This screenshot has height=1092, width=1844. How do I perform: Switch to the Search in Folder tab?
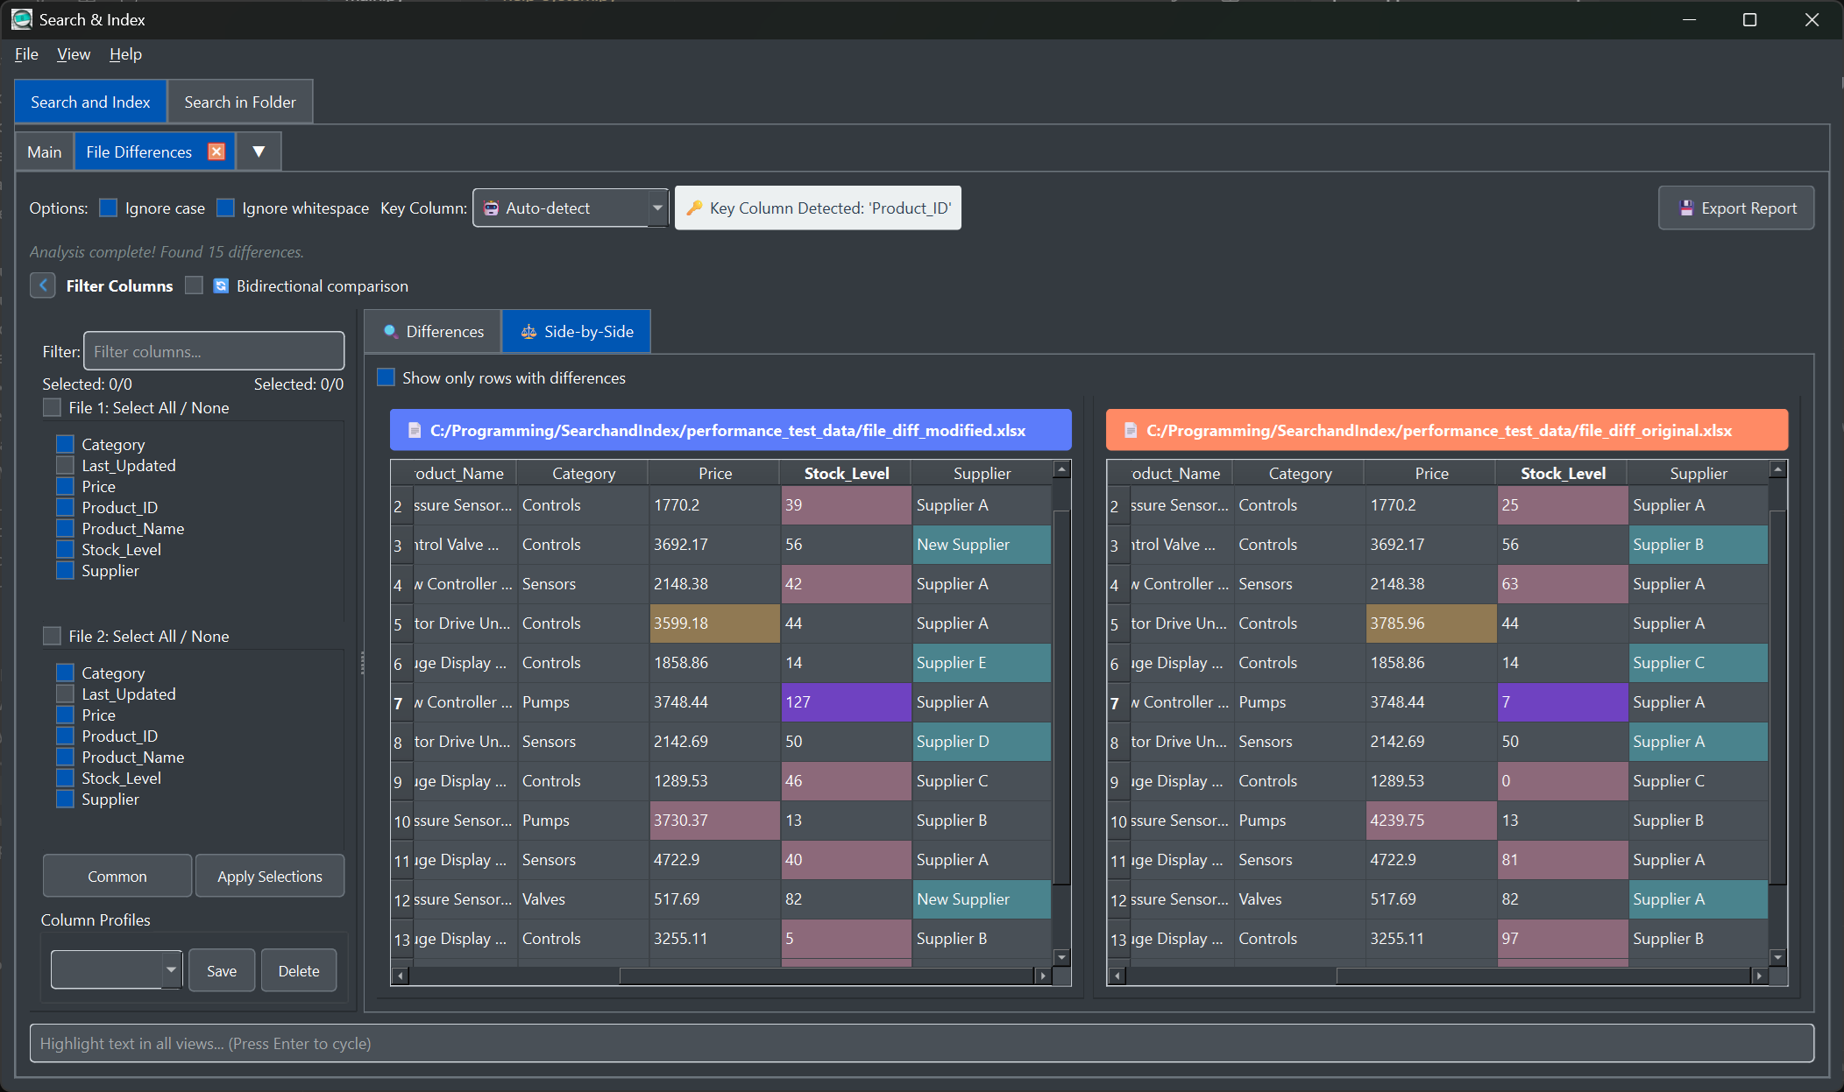[240, 102]
